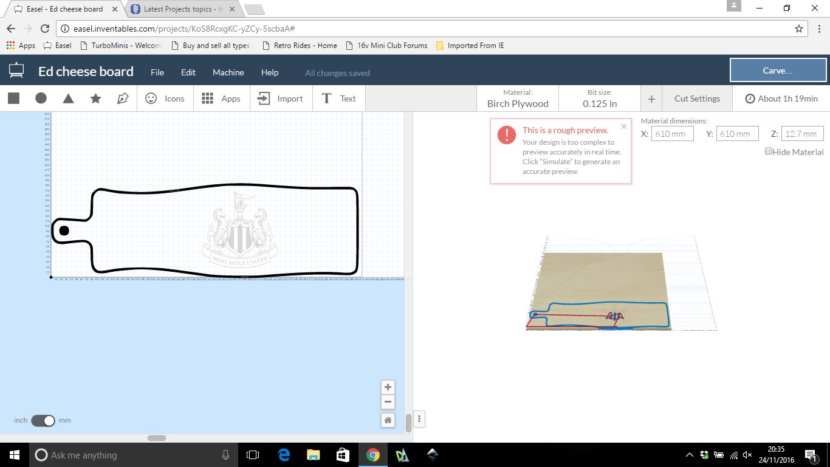
Task: Click Import in the toolbar
Action: pos(281,99)
